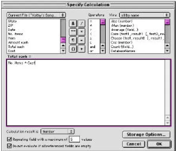Click the field list scrollbar thumb
This screenshot has width=176, height=151.
(63, 40)
